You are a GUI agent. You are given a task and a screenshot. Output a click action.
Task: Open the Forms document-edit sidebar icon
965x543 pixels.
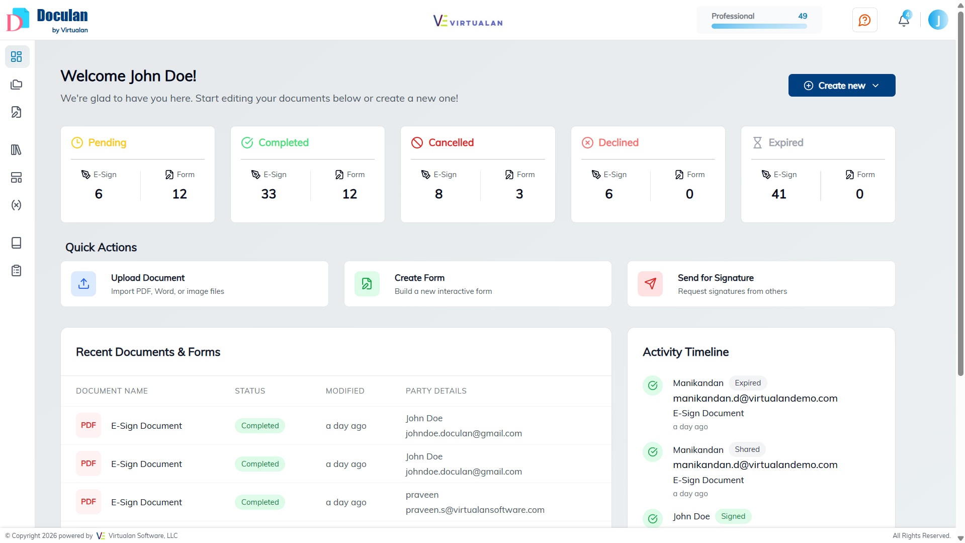coord(17,112)
